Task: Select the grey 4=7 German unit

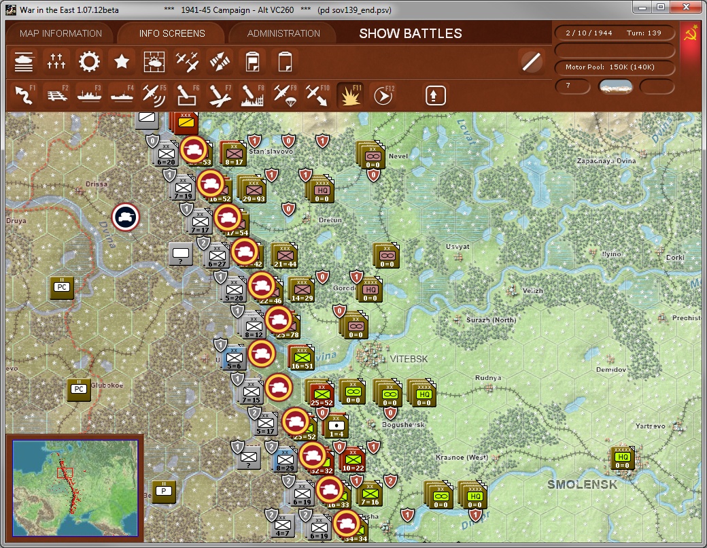Action: [x=283, y=526]
